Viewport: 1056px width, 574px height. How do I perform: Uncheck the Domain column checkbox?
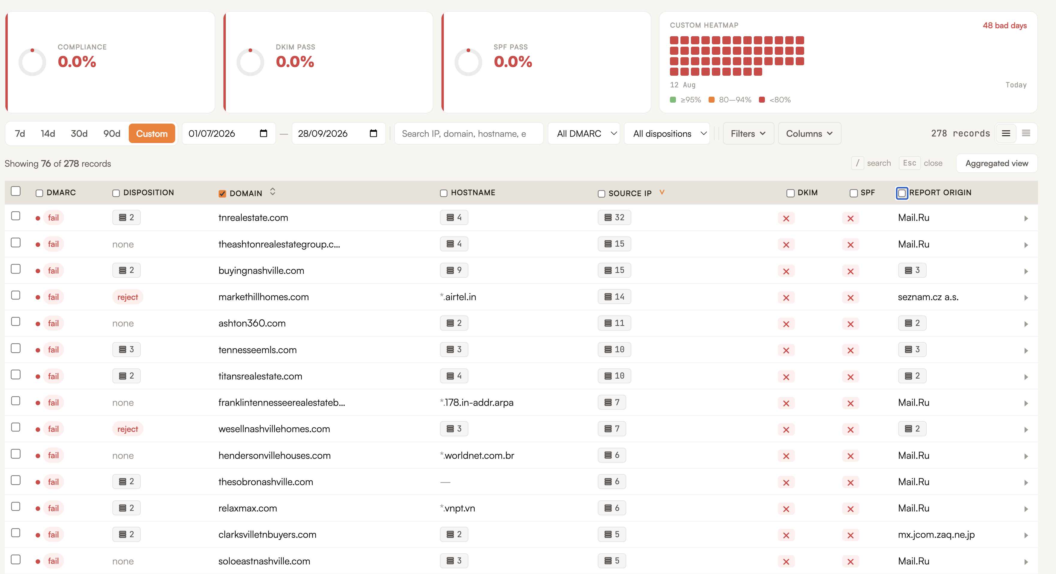click(222, 193)
